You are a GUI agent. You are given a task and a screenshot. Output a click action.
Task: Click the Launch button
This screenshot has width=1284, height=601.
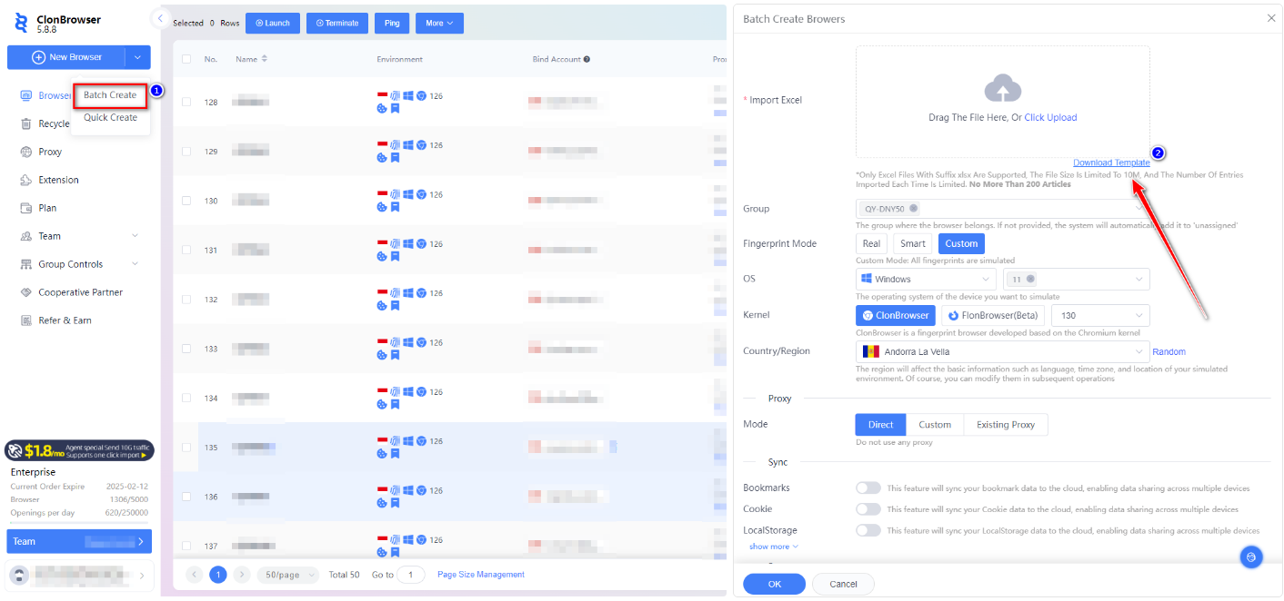click(273, 23)
